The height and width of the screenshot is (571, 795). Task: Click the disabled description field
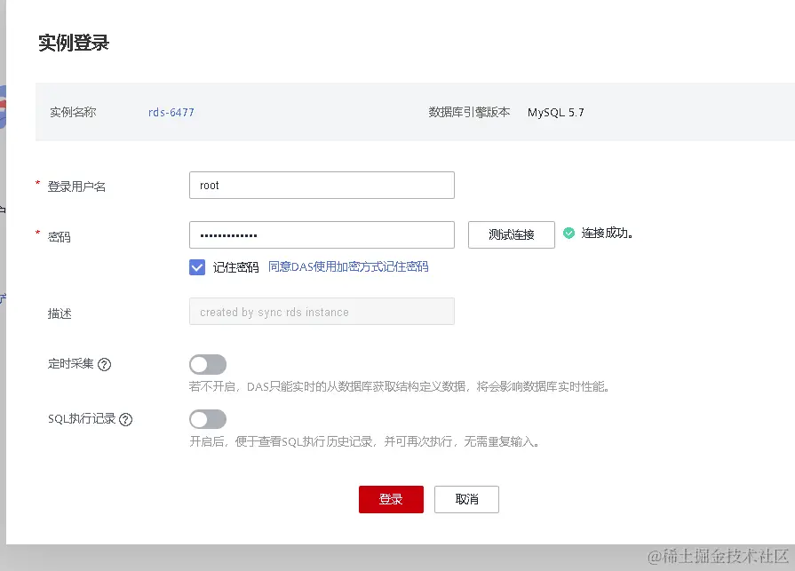coord(322,312)
